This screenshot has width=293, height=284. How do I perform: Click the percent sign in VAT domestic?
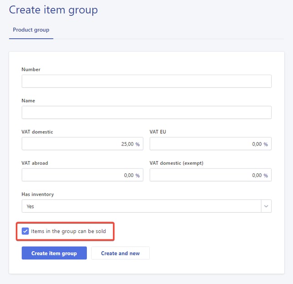point(137,144)
